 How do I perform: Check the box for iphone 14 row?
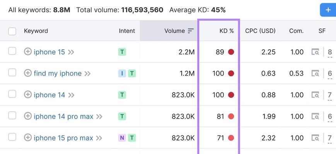pos(12,94)
